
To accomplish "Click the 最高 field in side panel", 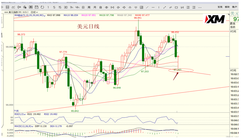I will point(232,24).
